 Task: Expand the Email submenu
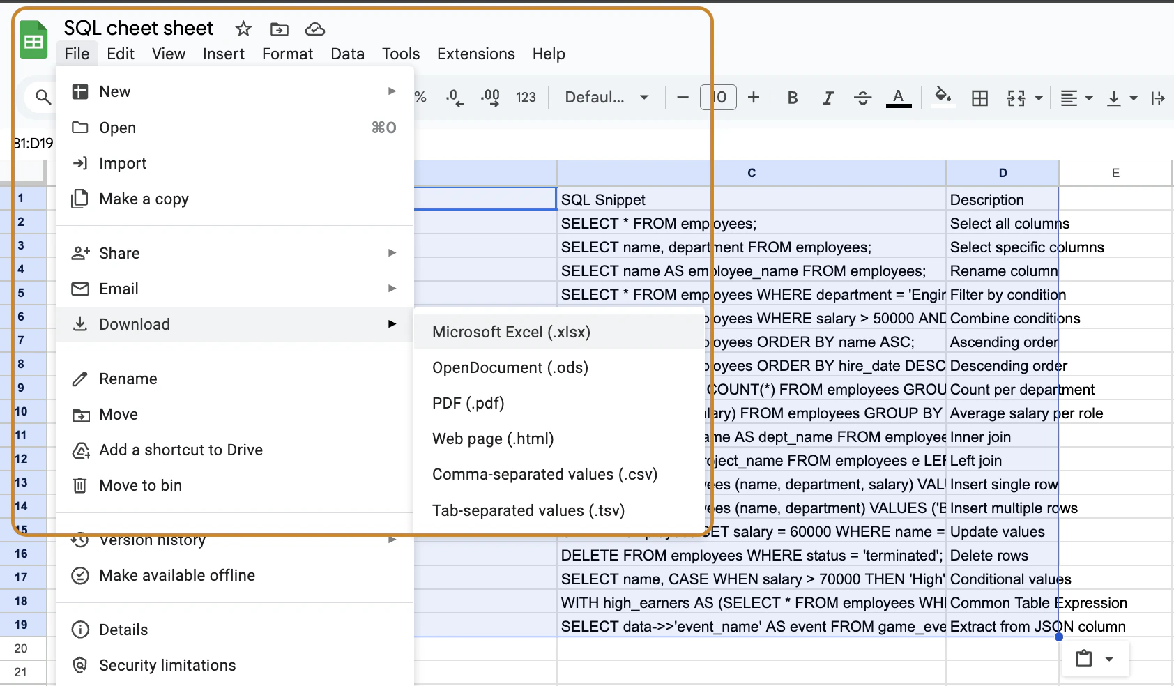click(235, 289)
